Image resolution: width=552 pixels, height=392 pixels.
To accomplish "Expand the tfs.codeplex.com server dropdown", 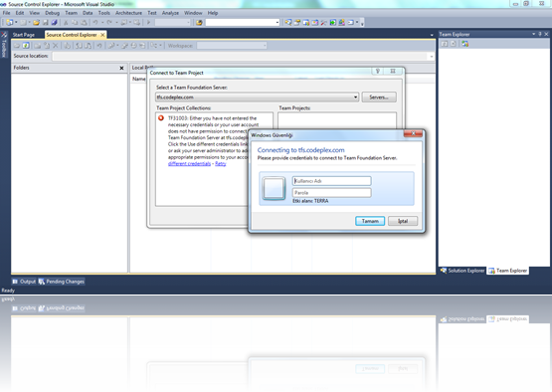I will coord(355,98).
